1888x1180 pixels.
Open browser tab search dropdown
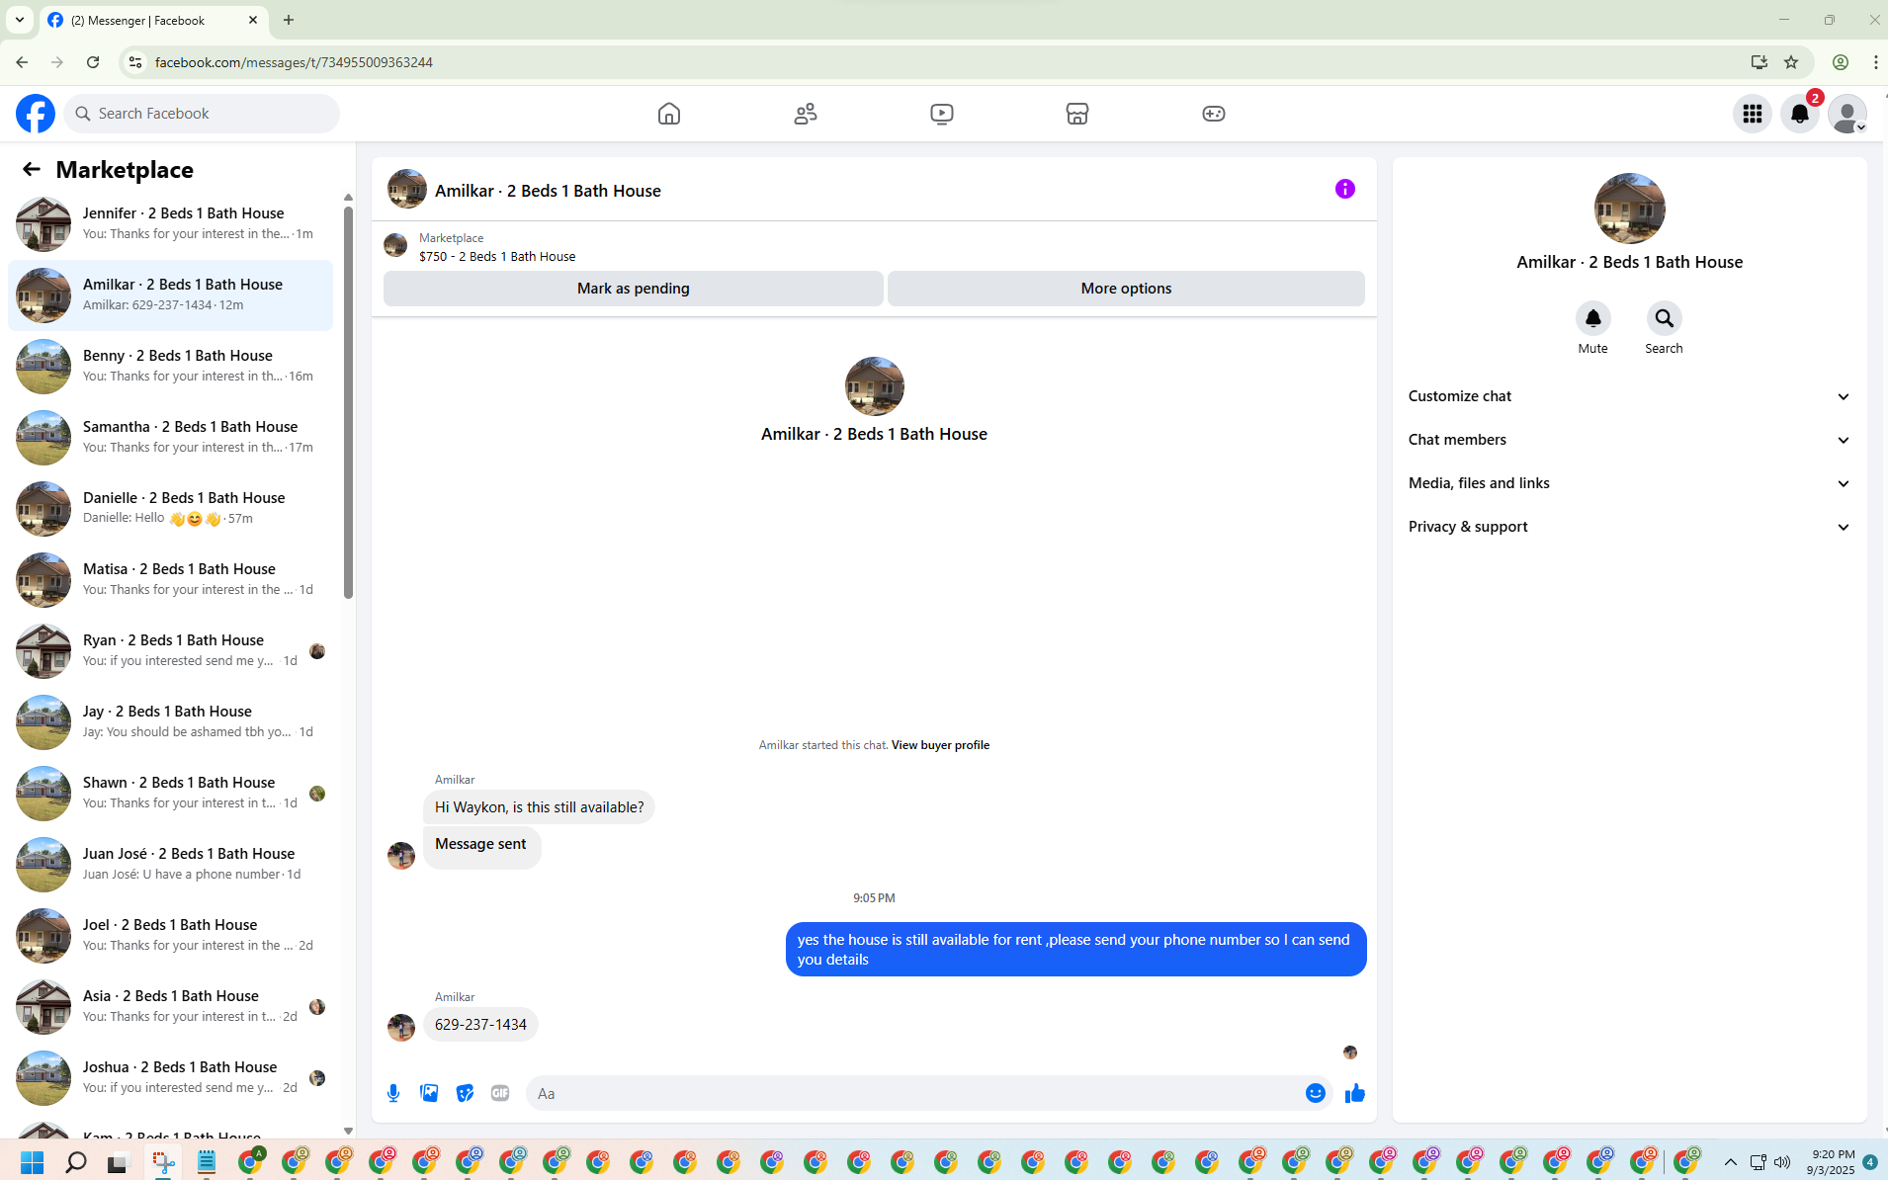click(x=19, y=20)
